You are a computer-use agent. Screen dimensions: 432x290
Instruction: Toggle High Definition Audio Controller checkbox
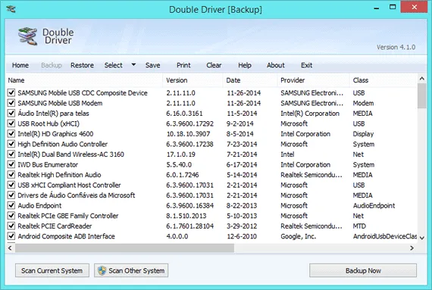(11, 144)
